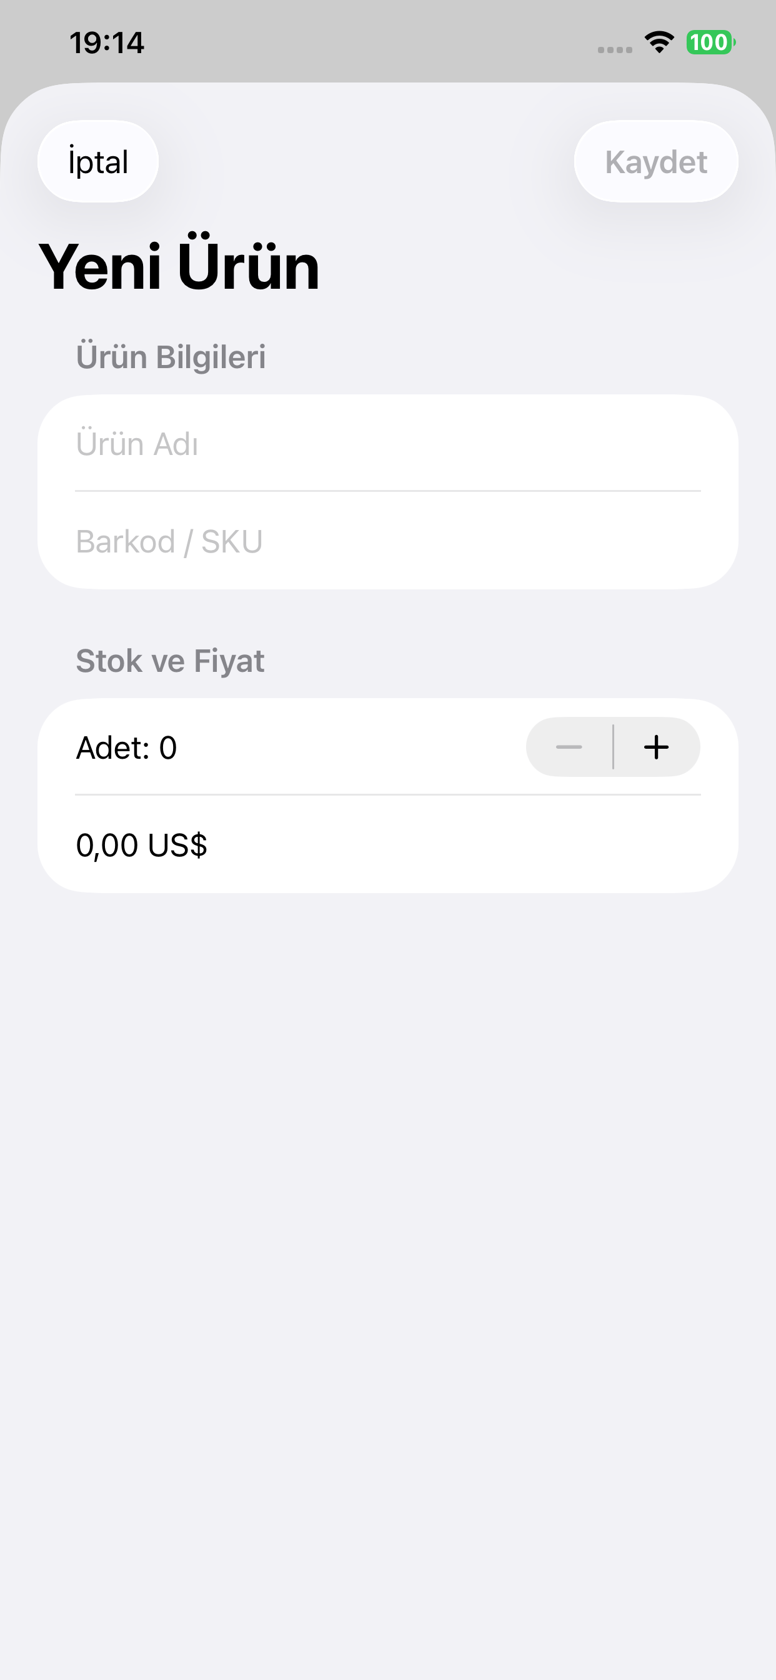
Task: Tap the dimmed background above the sheet
Action: pyautogui.click(x=388, y=72)
